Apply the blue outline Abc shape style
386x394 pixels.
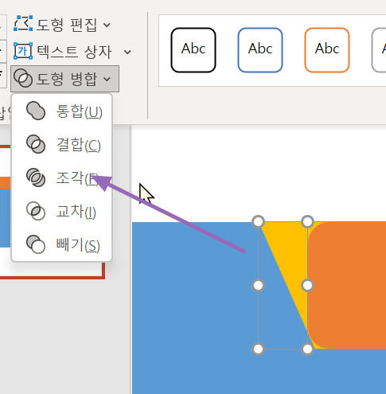tap(260, 50)
